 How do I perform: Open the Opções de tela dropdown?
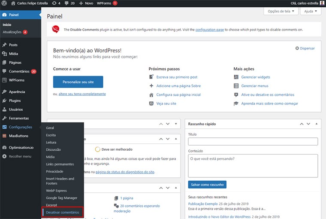(281, 12)
